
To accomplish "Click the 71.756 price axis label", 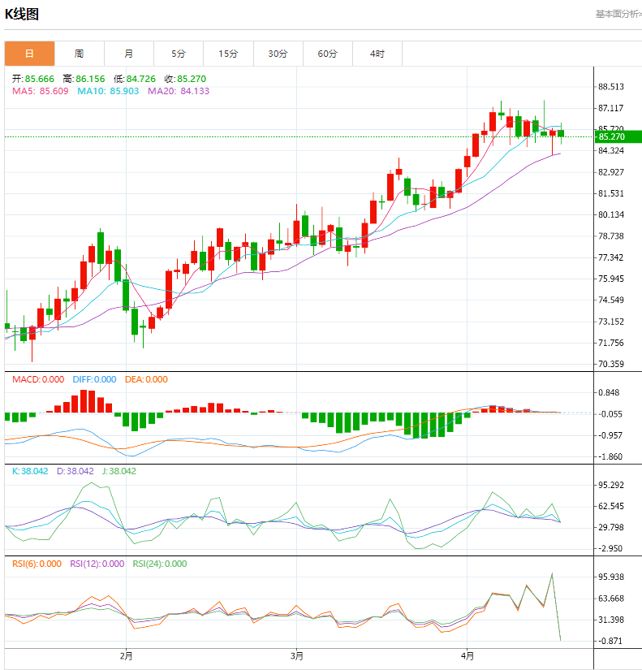I will tap(611, 343).
